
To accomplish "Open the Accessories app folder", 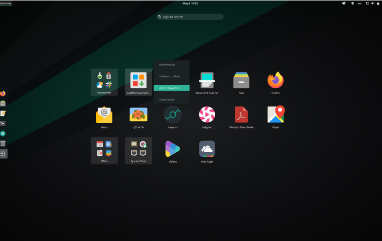I will (x=104, y=82).
